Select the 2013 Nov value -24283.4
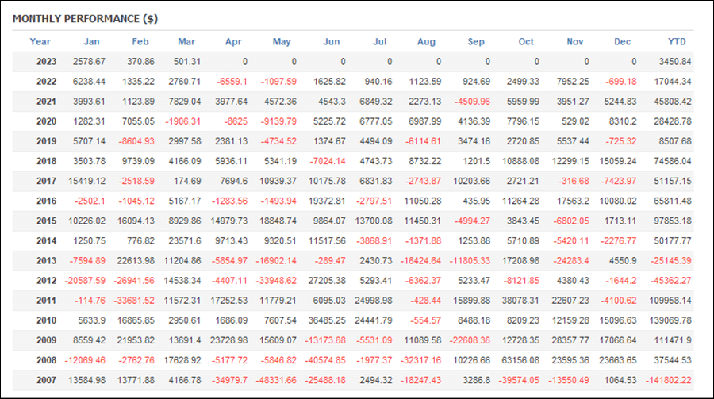Viewport: 714px width, 399px height. pos(571,260)
